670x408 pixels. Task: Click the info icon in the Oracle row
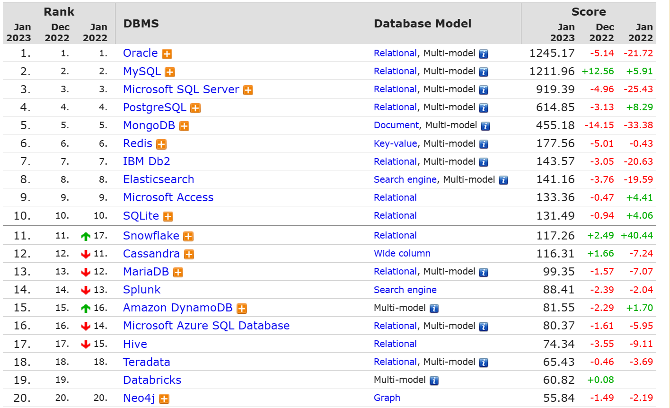coord(484,54)
